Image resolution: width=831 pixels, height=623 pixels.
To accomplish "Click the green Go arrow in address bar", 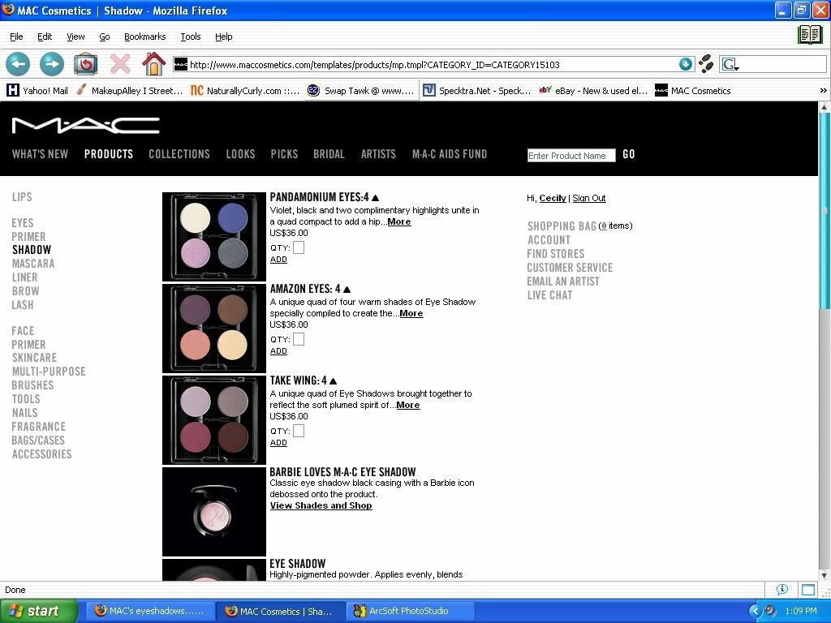I will tap(685, 64).
